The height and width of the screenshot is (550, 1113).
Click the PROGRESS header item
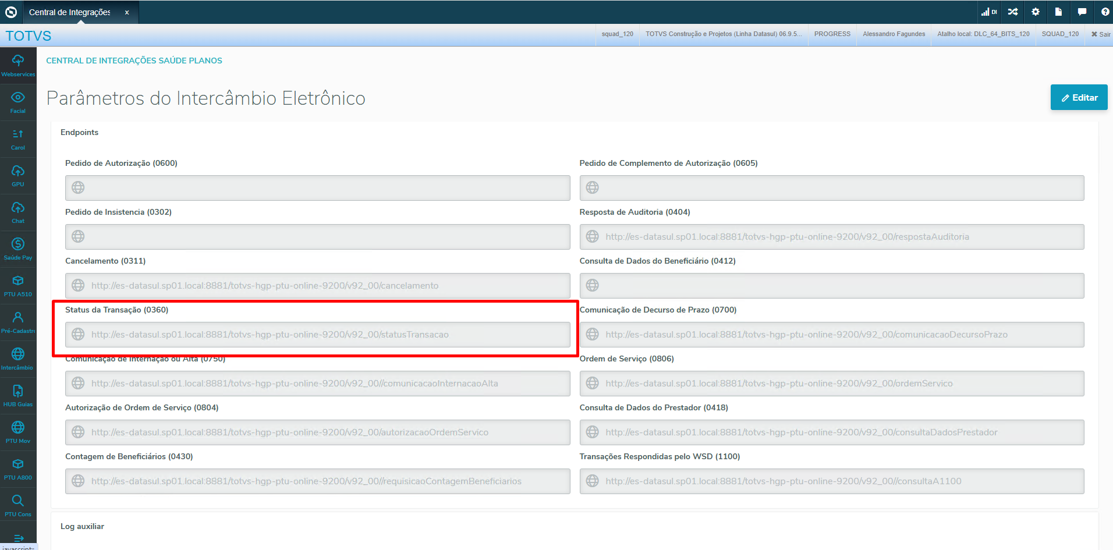point(832,34)
